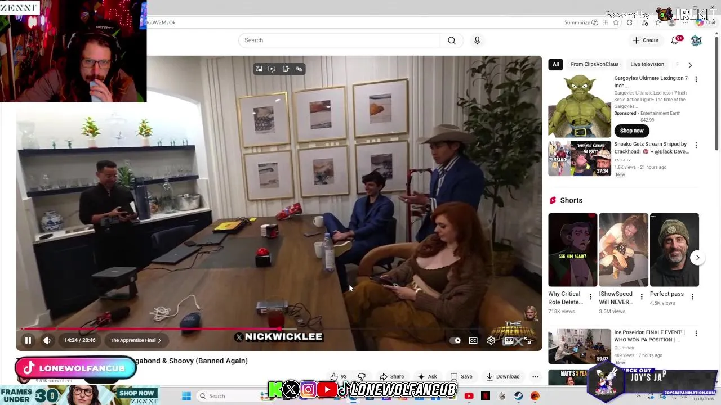Open the Create button menu

(646, 40)
